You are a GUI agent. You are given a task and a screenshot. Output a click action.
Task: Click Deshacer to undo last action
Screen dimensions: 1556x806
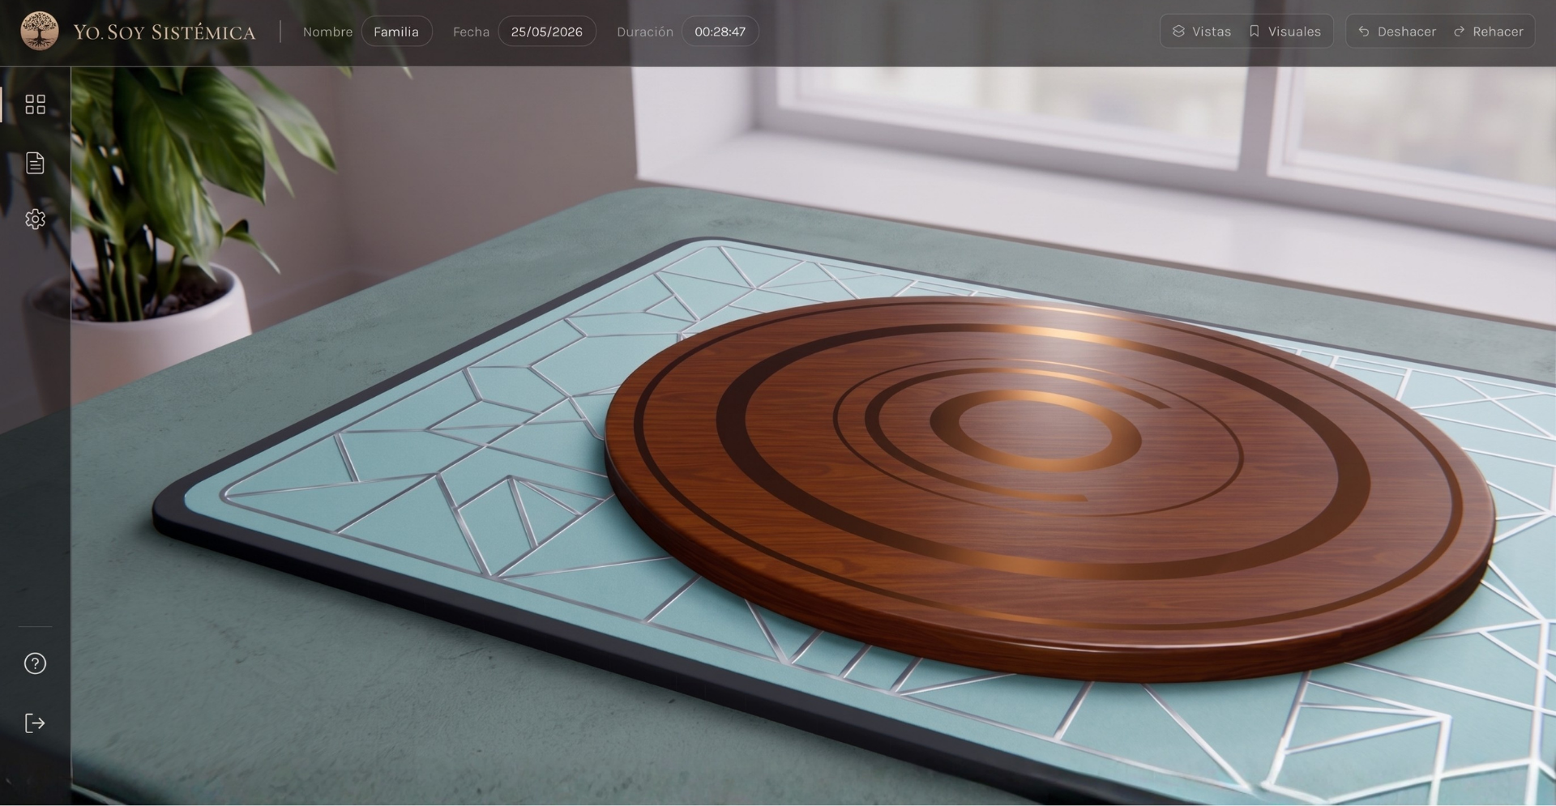coord(1396,32)
